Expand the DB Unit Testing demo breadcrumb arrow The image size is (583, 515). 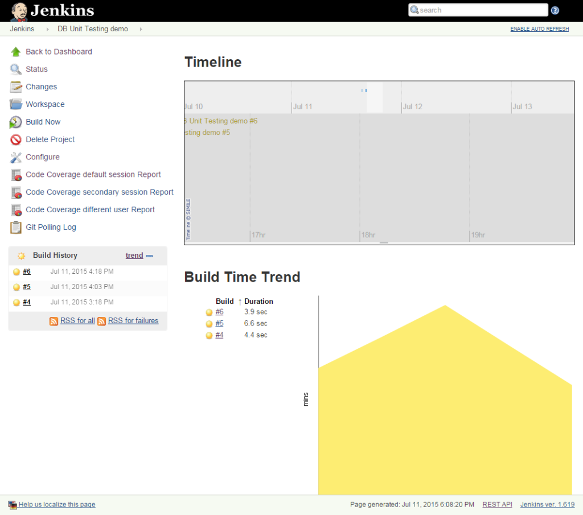pyautogui.click(x=141, y=29)
